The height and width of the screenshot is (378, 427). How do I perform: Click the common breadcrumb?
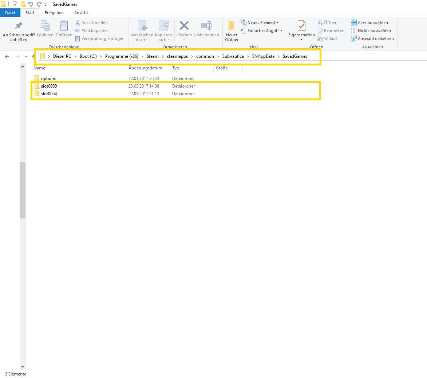click(205, 56)
